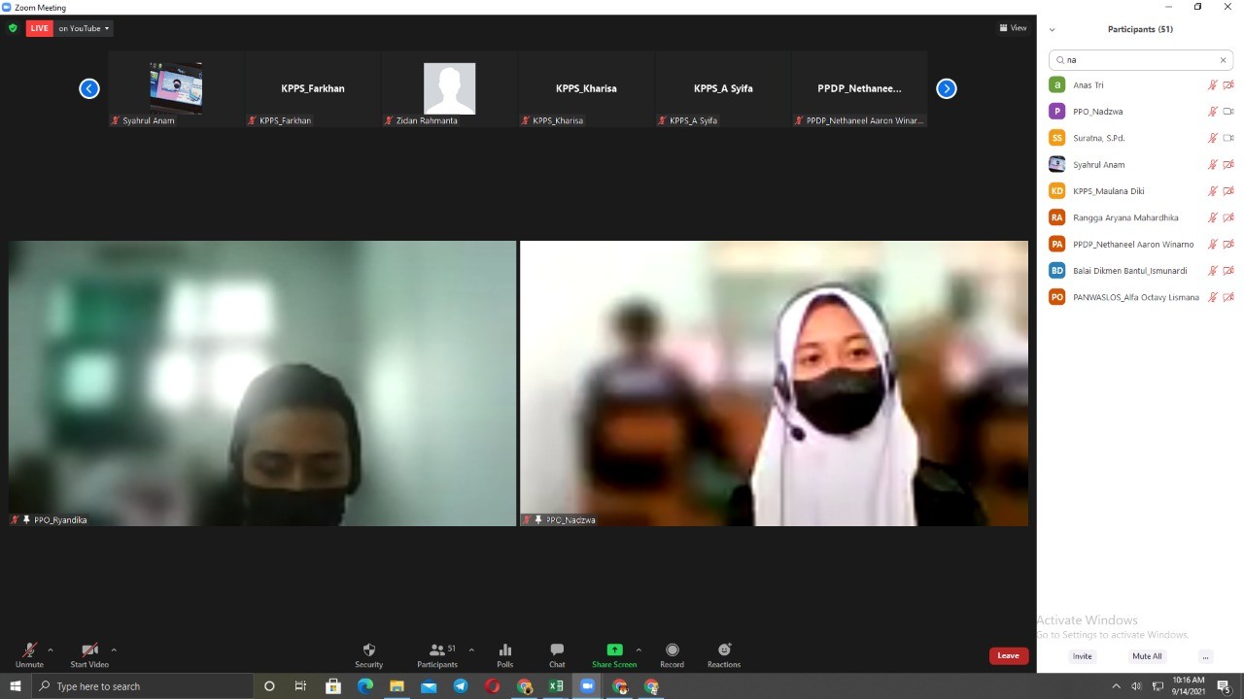Click the green encryption shield icon
Screen dimensions: 1244x699
[13, 28]
